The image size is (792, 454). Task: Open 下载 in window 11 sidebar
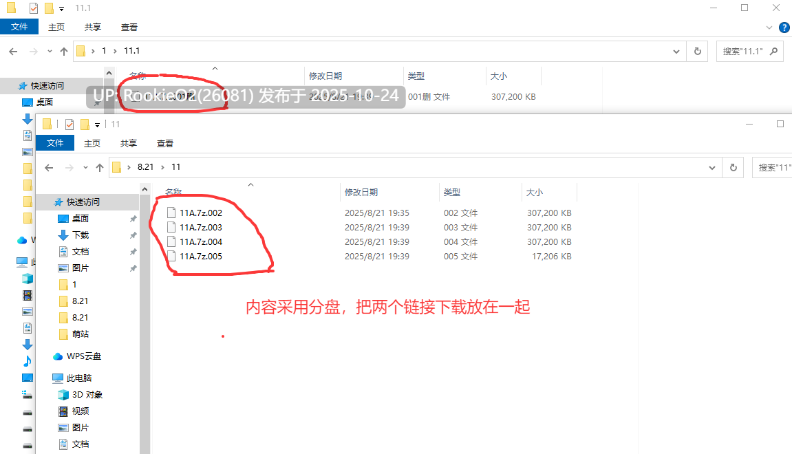point(81,235)
